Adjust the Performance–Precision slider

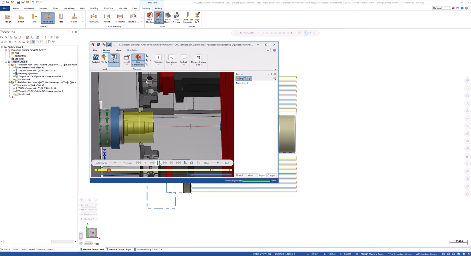tap(115, 163)
